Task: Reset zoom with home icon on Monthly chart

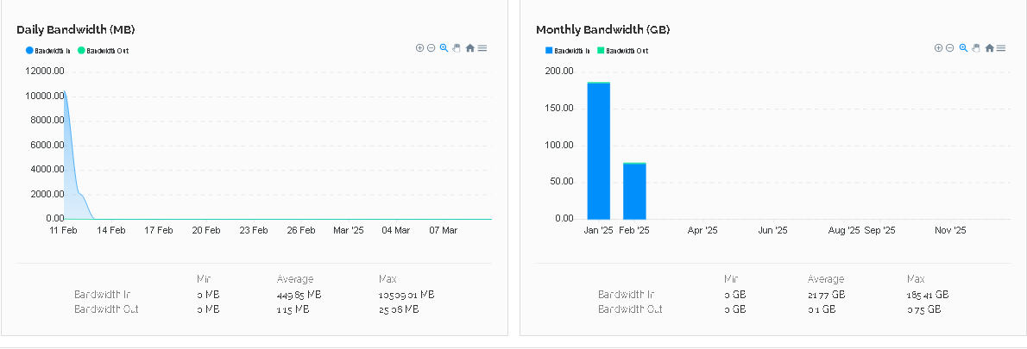Action: click(x=989, y=48)
